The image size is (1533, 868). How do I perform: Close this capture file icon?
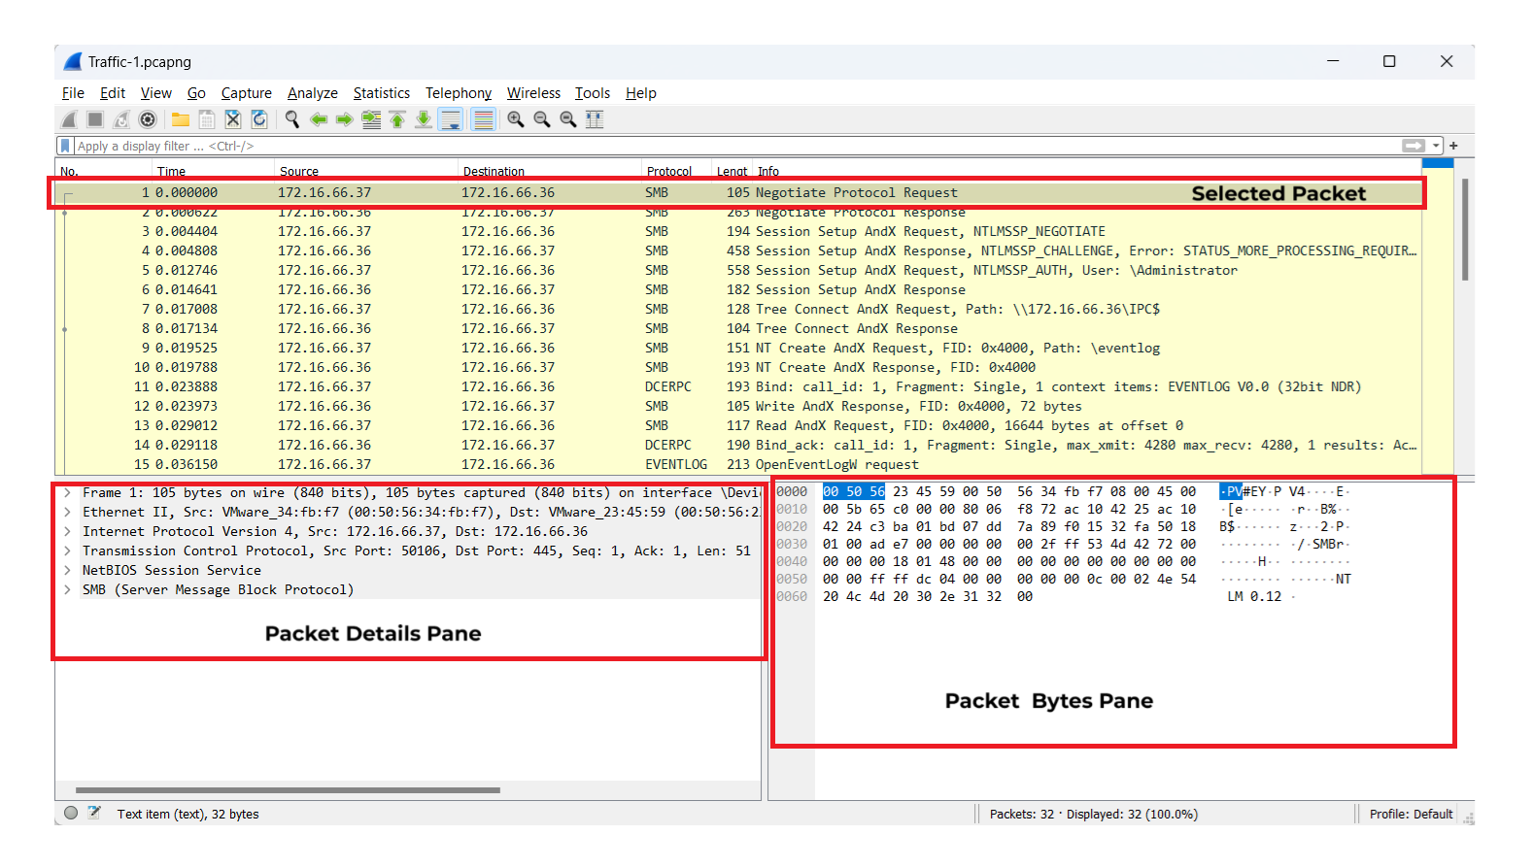233,119
